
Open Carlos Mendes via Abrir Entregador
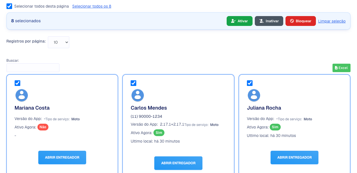tap(178, 163)
